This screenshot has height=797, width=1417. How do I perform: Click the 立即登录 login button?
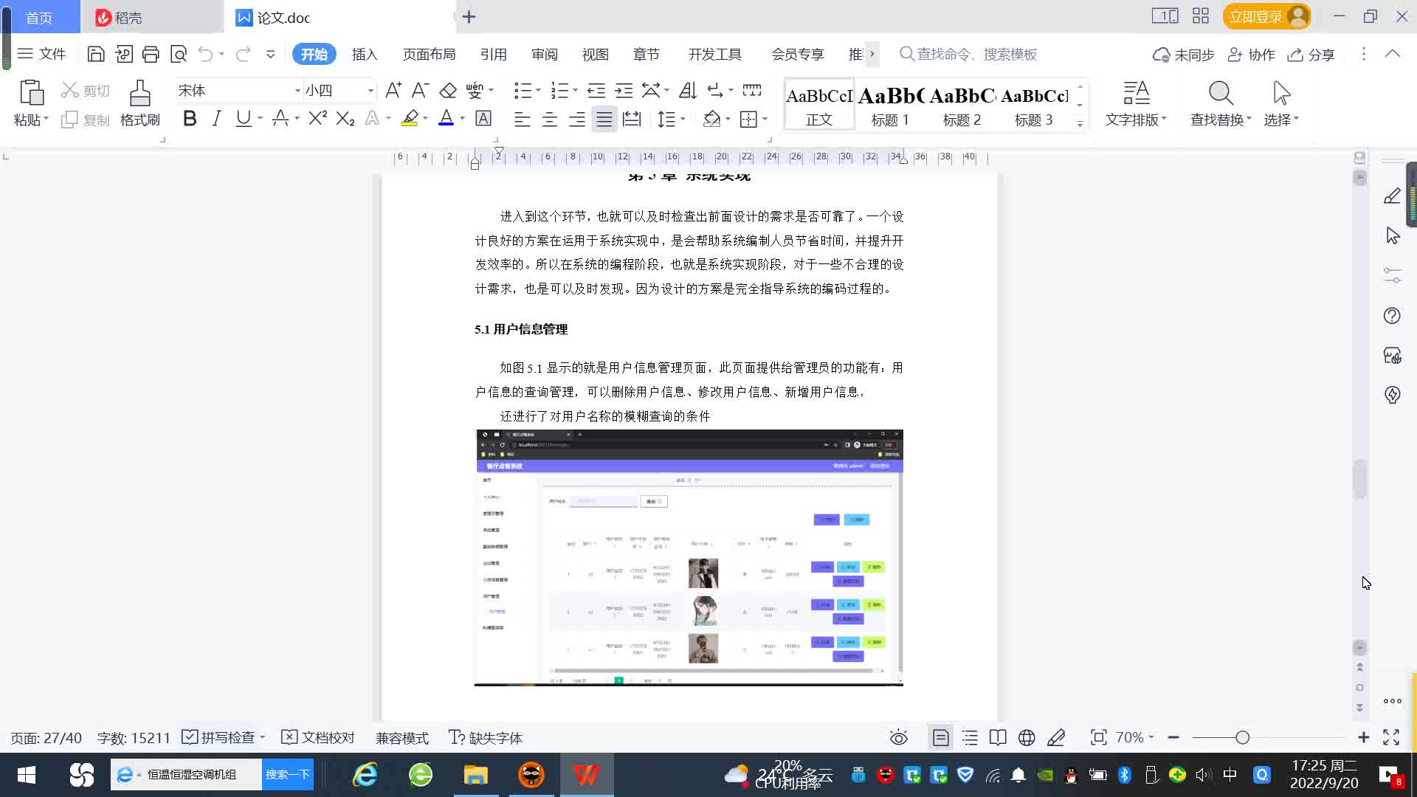(1255, 16)
